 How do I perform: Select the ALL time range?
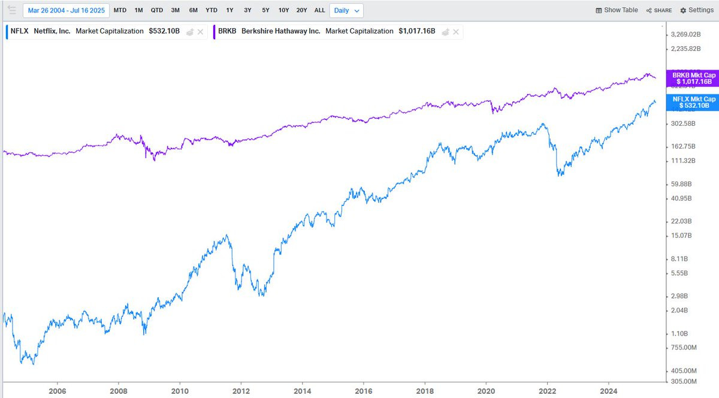[320, 10]
